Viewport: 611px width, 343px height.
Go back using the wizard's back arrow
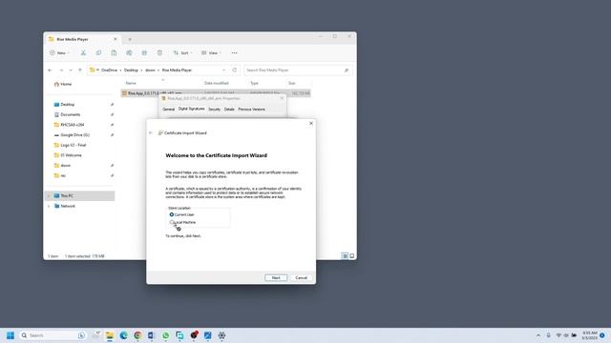click(x=151, y=133)
